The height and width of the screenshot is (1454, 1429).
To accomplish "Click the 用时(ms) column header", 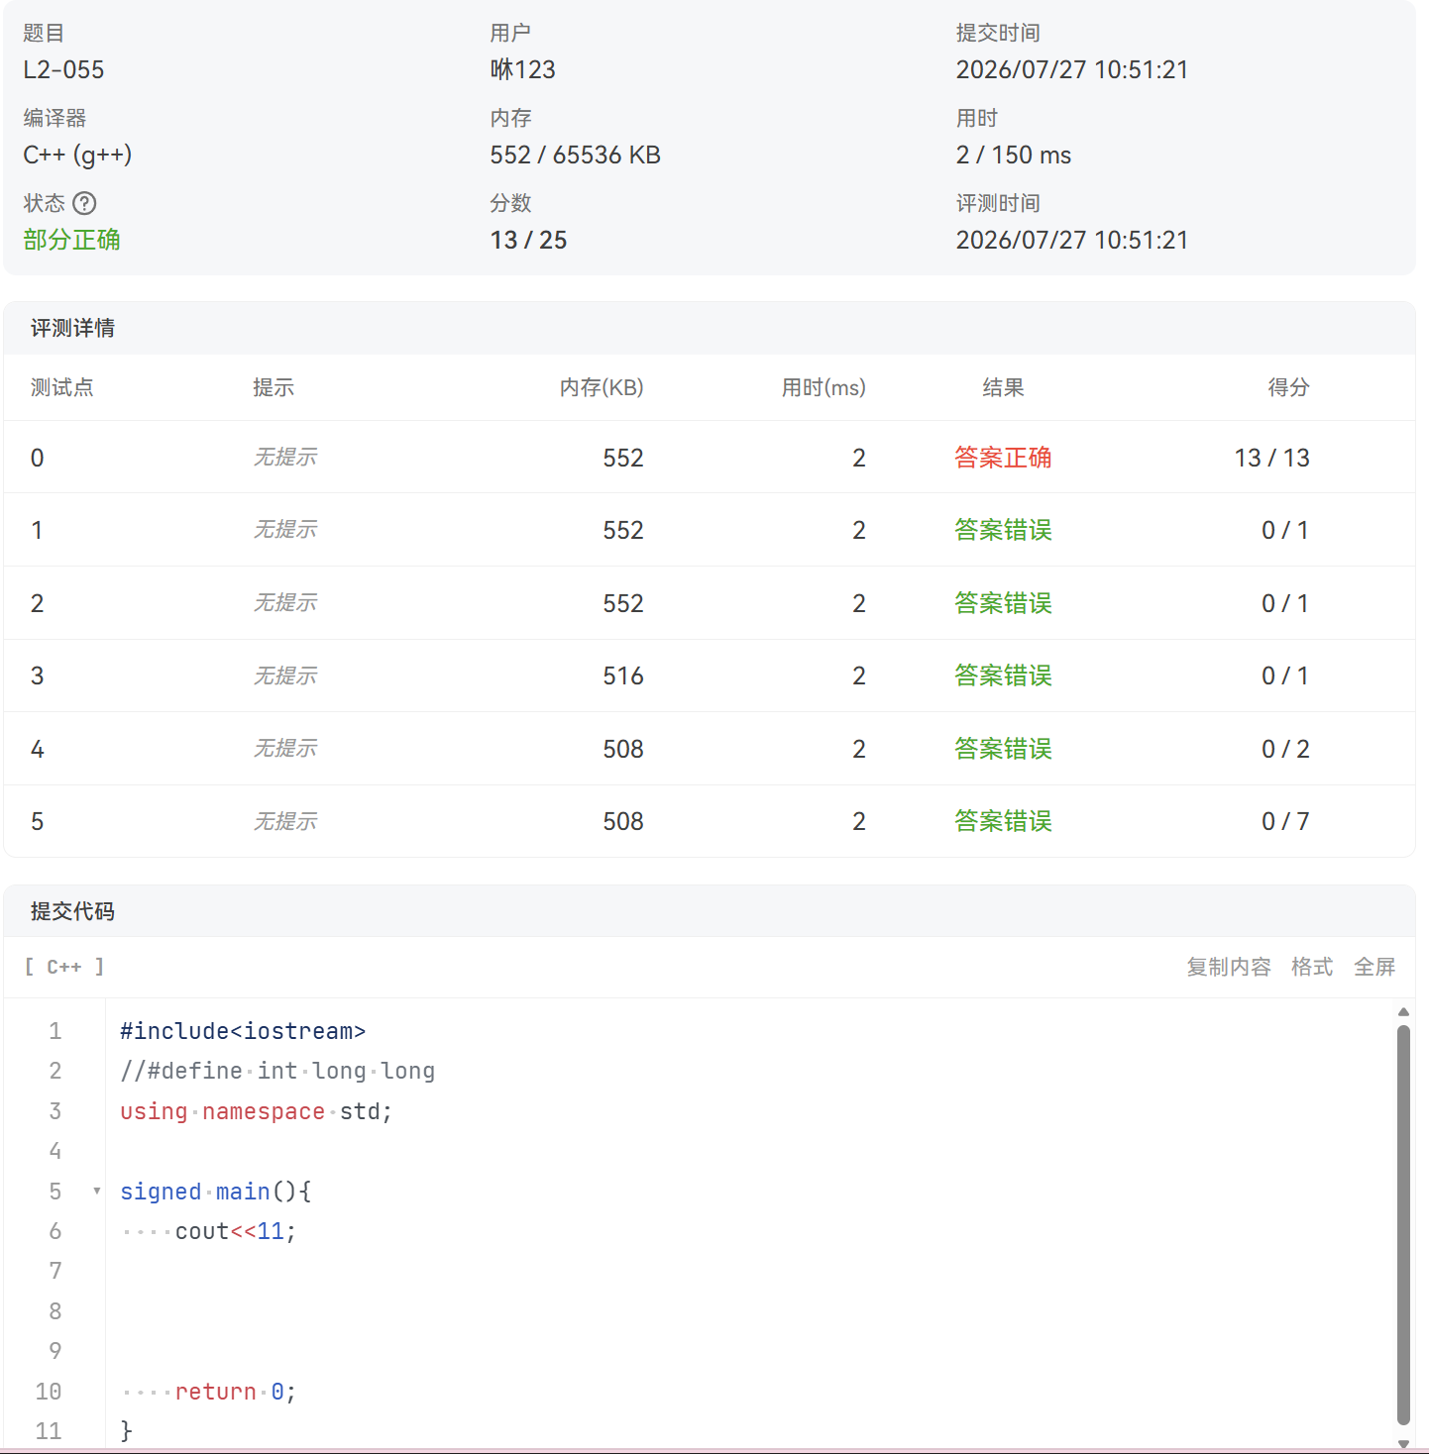I will coord(824,387).
